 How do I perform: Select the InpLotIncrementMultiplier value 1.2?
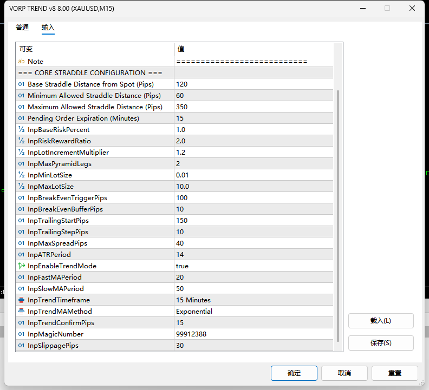(x=253, y=152)
